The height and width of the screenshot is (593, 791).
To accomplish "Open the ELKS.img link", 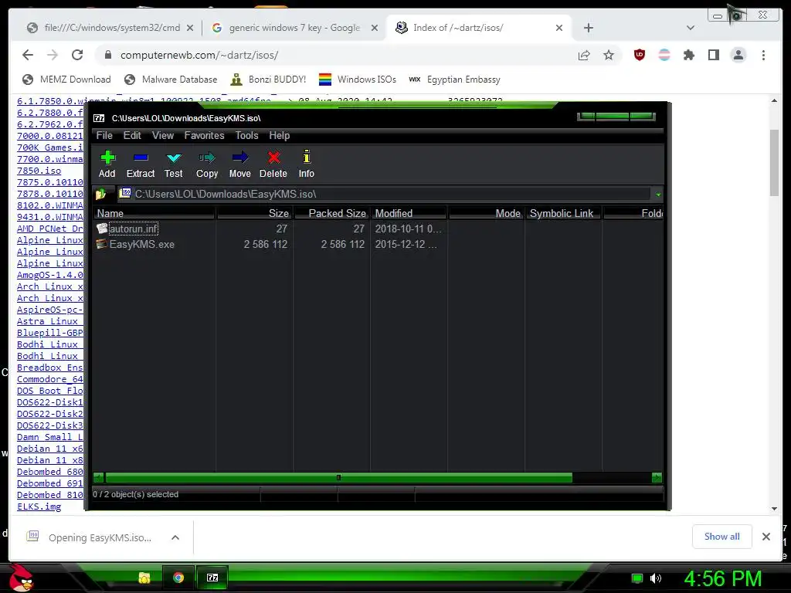I will (39, 507).
